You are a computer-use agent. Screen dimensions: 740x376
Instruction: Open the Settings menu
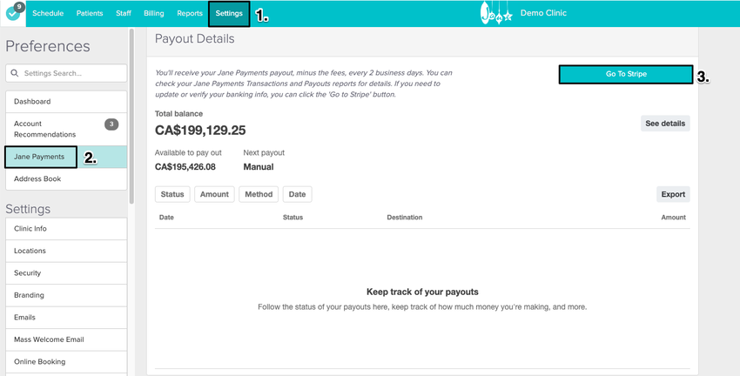(229, 13)
